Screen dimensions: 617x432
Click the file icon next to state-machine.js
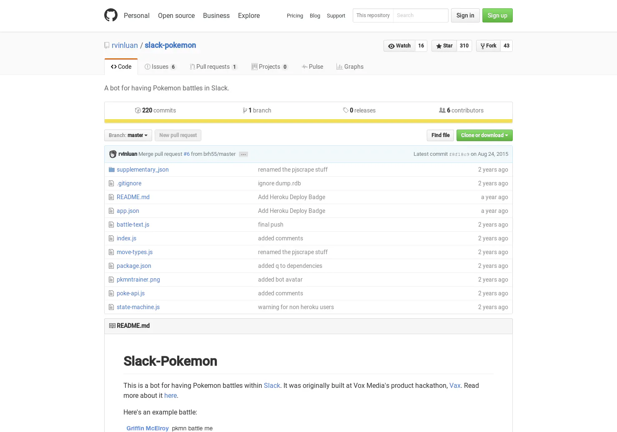pyautogui.click(x=111, y=307)
